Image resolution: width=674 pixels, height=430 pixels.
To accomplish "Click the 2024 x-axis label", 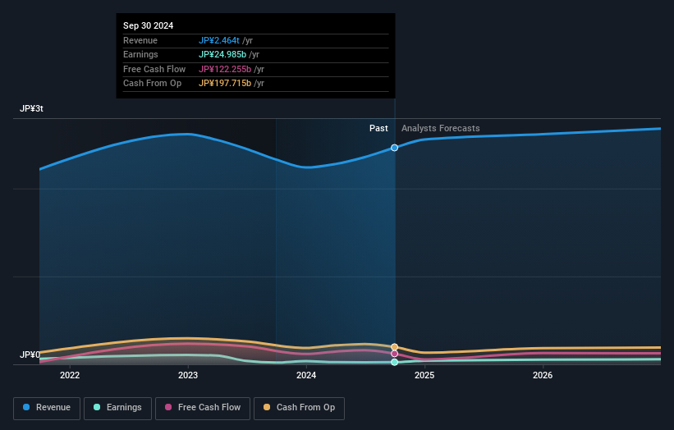I will click(306, 375).
